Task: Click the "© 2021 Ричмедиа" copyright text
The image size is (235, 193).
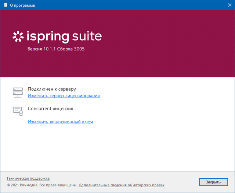Action: [23, 185]
